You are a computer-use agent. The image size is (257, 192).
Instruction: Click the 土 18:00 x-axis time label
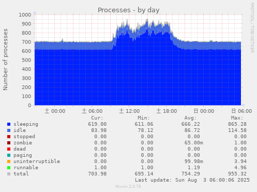tap(167, 111)
